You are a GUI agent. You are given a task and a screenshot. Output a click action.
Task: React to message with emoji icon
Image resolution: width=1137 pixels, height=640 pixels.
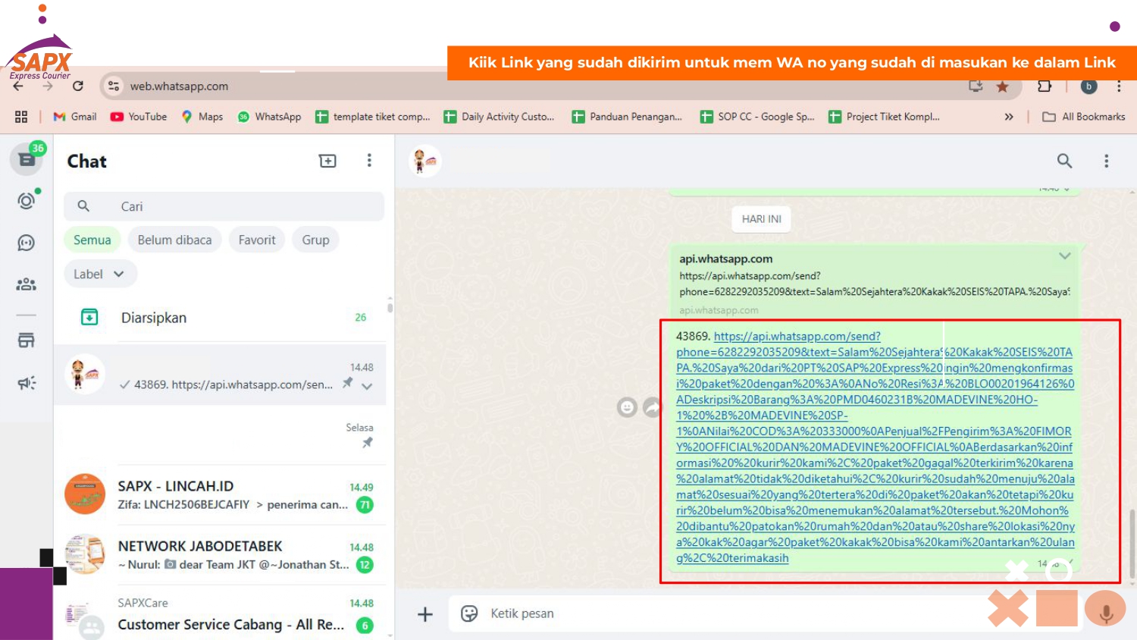[x=627, y=408]
